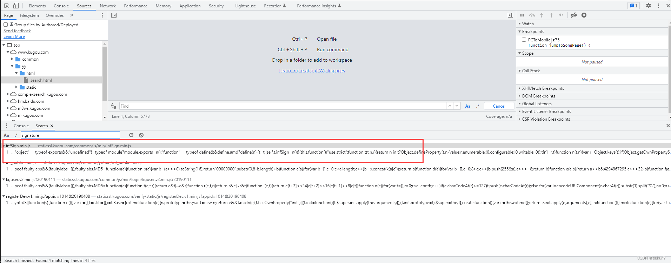The width and height of the screenshot is (671, 263).
Task: Close the Search drawer tab
Action: (x=52, y=126)
